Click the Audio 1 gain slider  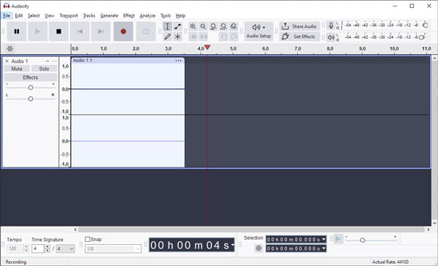tap(31, 88)
